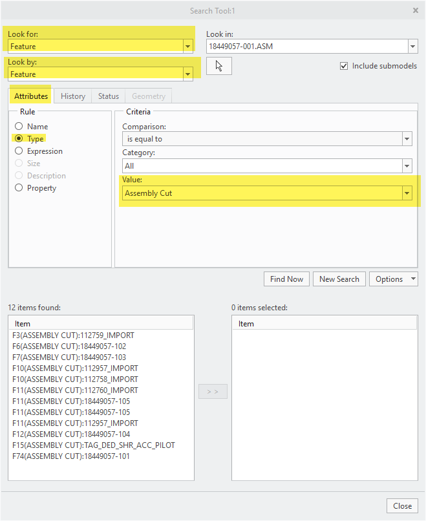Viewport: 426px width, 521px height.
Task: Select F15 TAG_DED_SHR_ACC_PILOT result item
Action: point(93,445)
